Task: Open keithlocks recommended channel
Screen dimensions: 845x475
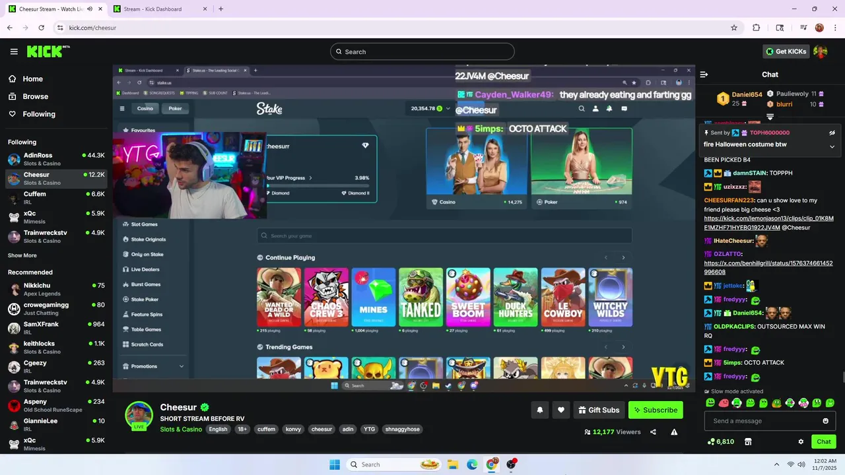Action: point(56,347)
